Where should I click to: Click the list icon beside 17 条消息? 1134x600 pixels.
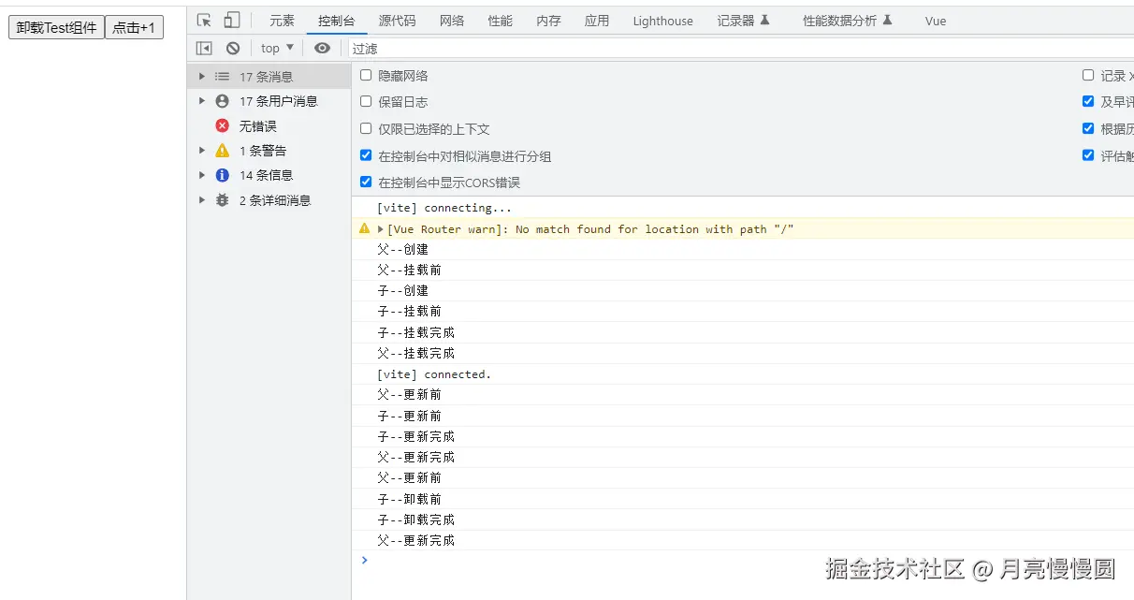(222, 77)
